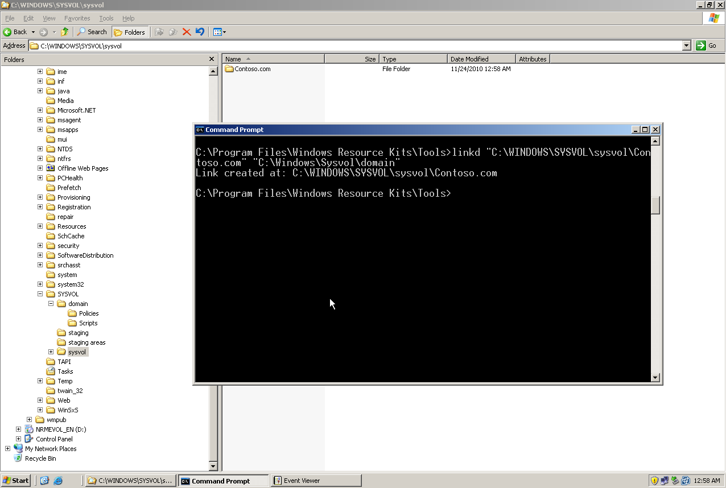Viewport: 726px width, 488px height.
Task: Select the Contoso.com folder icon in file list
Action: (230, 69)
